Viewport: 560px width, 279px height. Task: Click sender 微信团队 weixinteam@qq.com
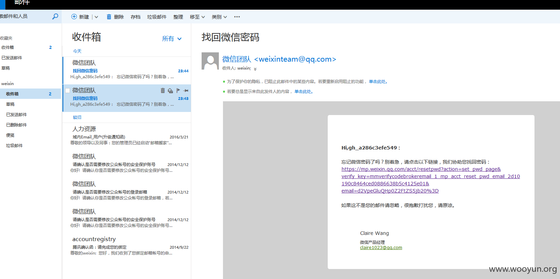[x=279, y=59]
